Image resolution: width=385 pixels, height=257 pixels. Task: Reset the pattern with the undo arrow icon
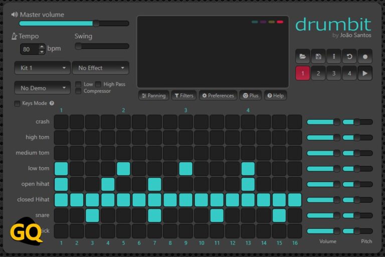point(349,57)
